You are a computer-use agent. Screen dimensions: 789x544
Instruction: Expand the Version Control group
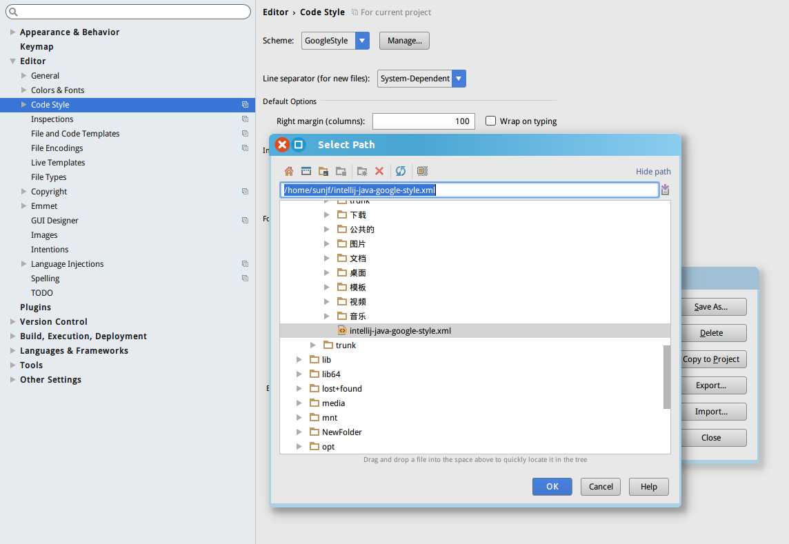pos(12,321)
